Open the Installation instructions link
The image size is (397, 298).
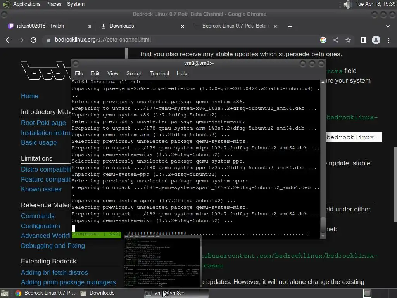pyautogui.click(x=46, y=133)
